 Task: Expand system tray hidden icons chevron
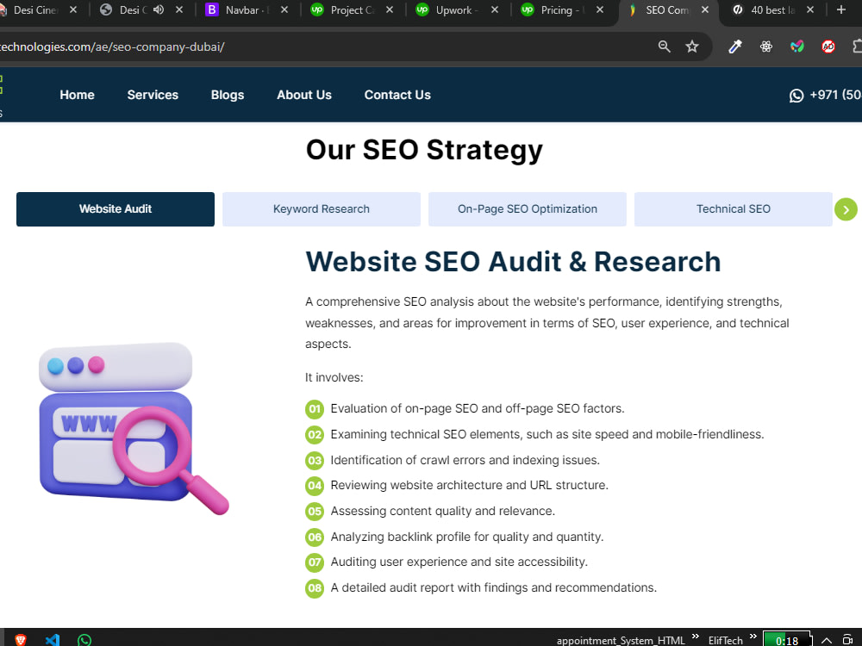tap(827, 641)
